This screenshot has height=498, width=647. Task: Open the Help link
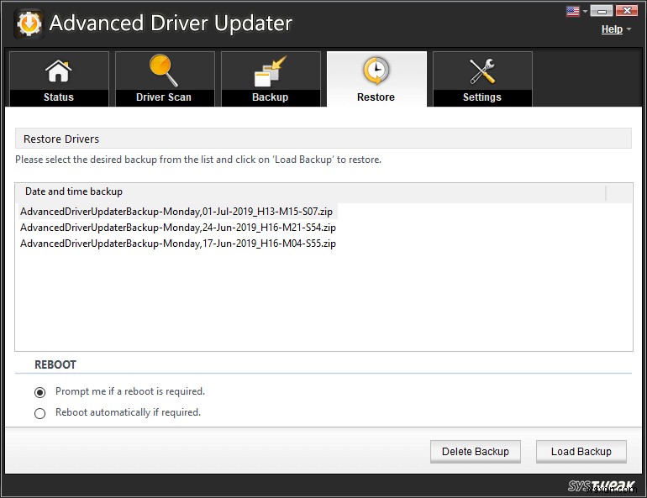(612, 29)
